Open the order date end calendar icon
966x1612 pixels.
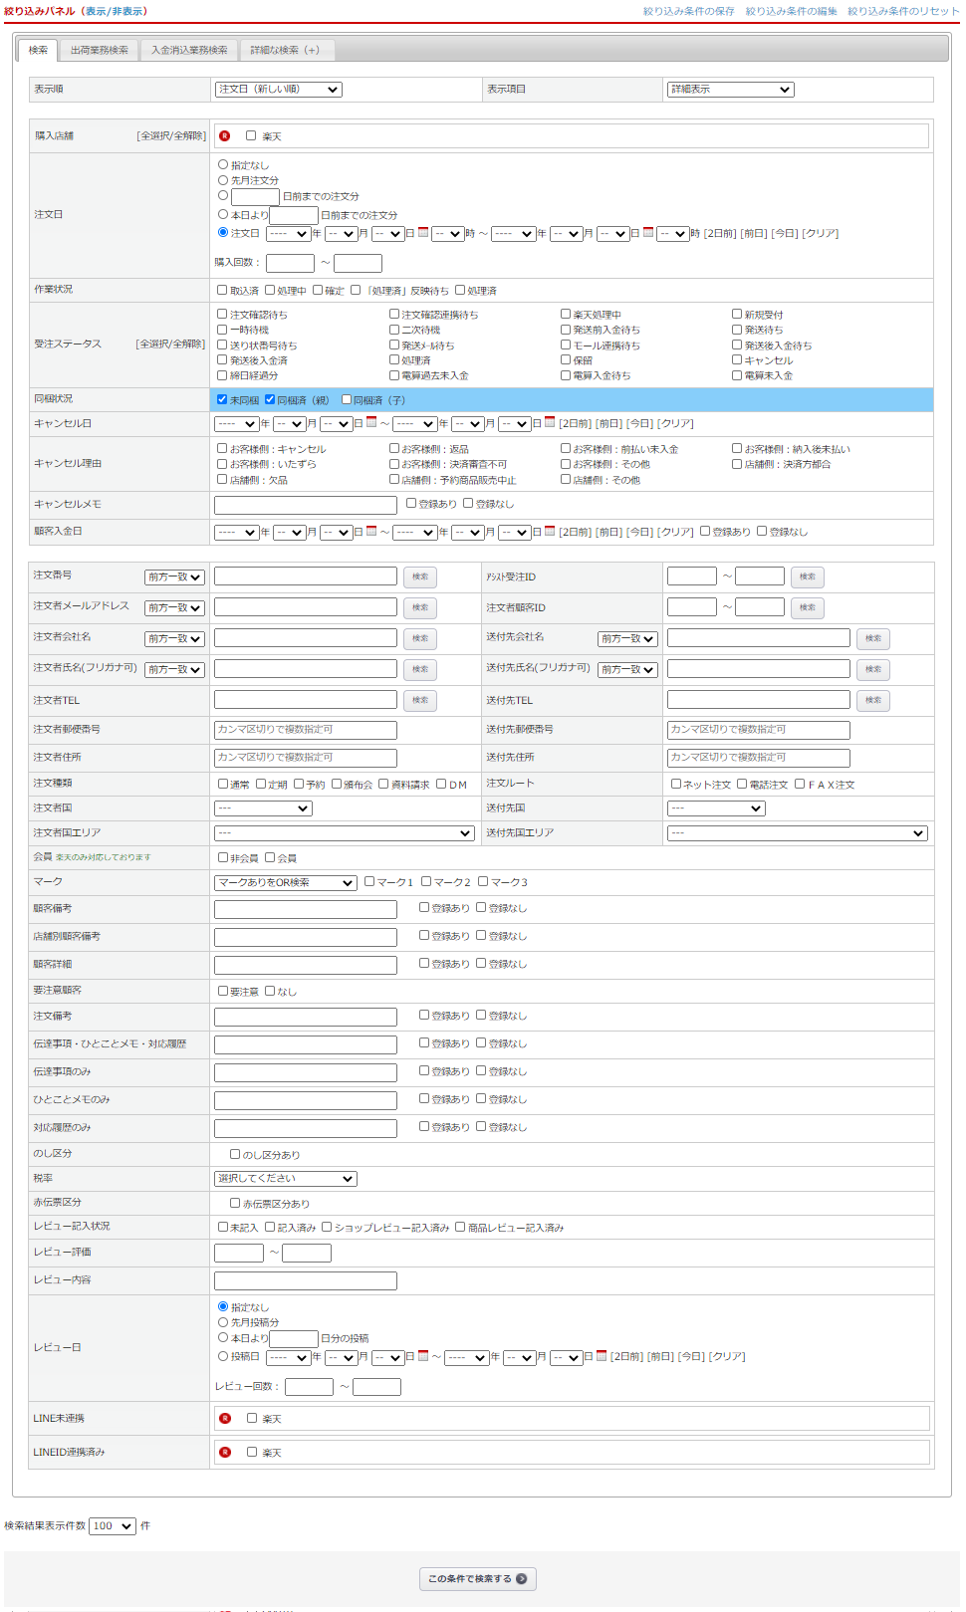(648, 233)
